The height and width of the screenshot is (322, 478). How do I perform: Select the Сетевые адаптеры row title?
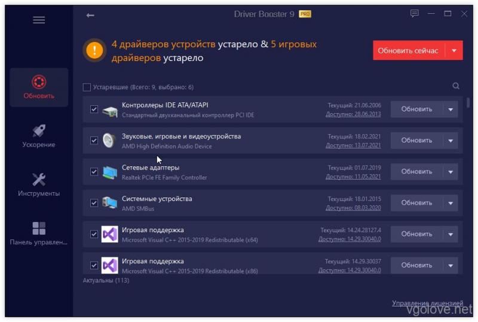pos(151,168)
